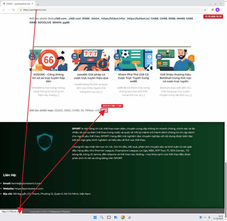Open the XX88 partner link
The height and width of the screenshot is (221, 227).
point(189,19)
